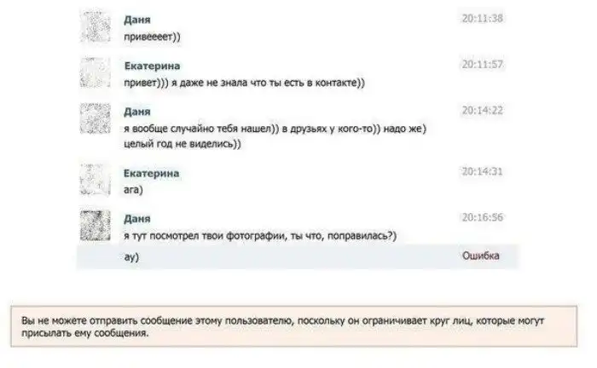Click Даня's avatar next to the 20:14:22 message
Screen dimensions: 597x368
click(96, 118)
